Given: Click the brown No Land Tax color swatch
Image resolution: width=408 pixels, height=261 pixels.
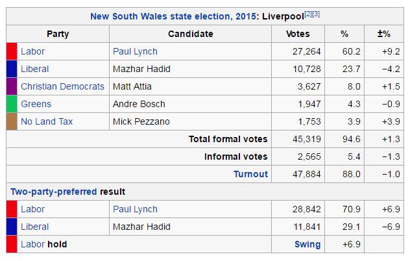Looking at the screenshot, I should click(x=12, y=121).
